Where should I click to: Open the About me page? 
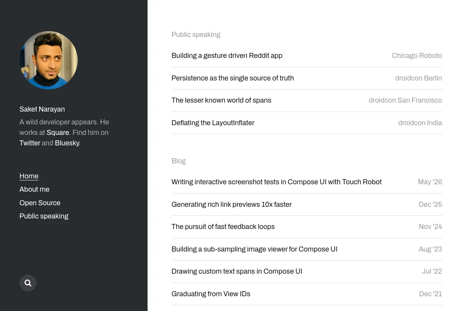[x=34, y=189]
